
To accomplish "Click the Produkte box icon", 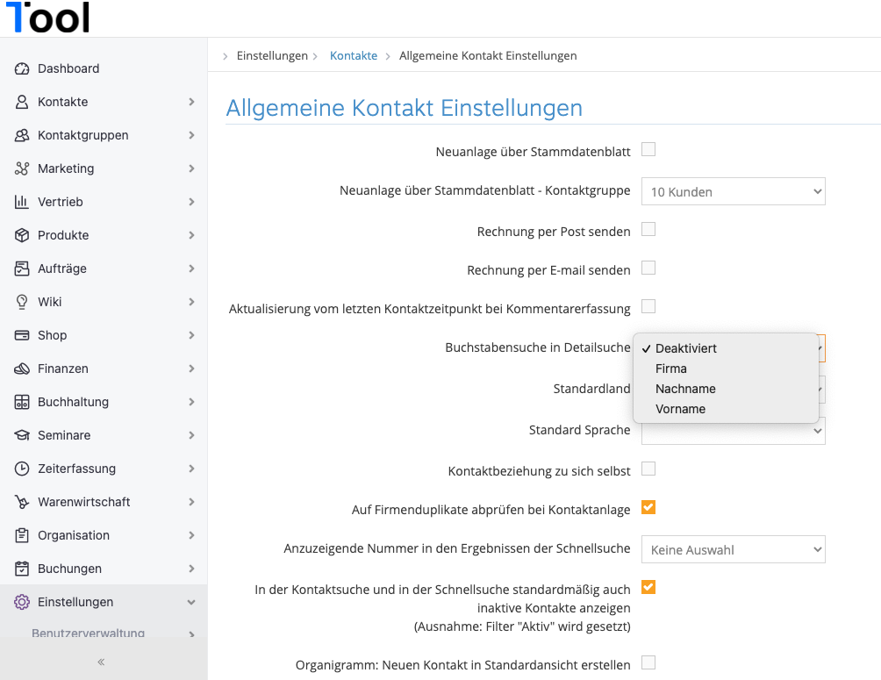I will point(21,235).
